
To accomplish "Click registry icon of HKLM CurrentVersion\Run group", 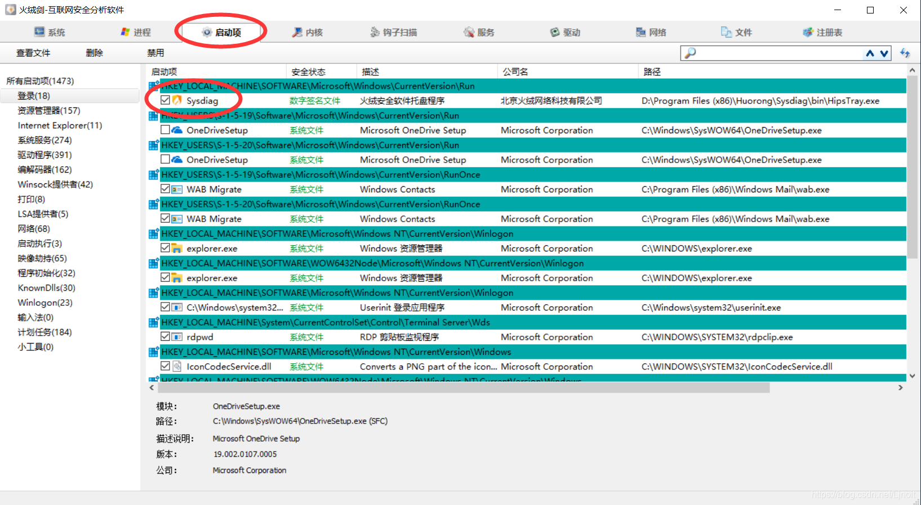I will click(153, 86).
